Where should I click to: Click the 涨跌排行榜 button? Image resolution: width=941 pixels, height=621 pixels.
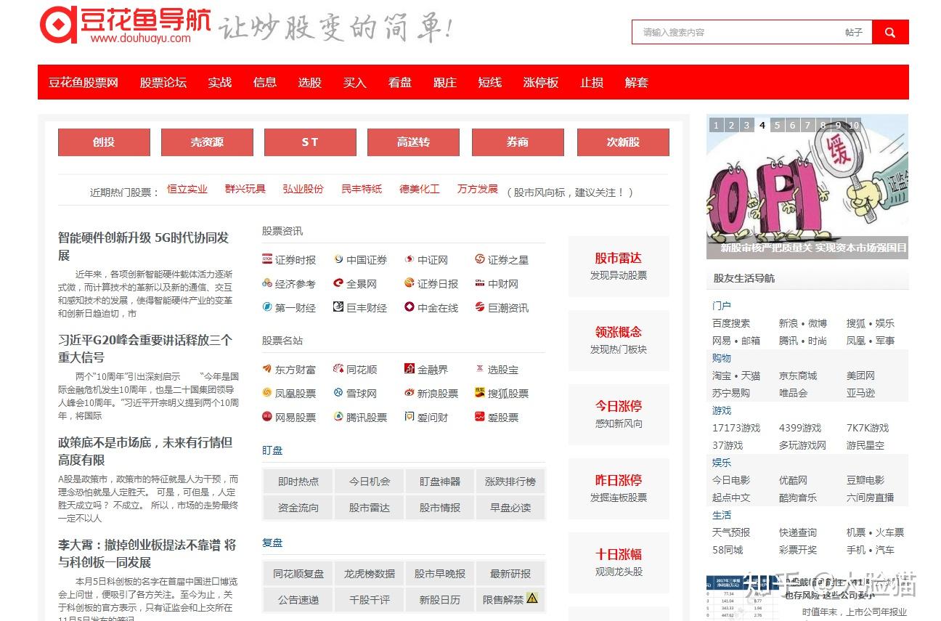tap(510, 482)
